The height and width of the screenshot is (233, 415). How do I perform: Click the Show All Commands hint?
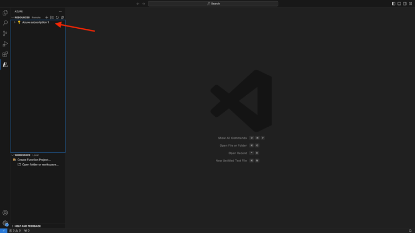pos(232,138)
